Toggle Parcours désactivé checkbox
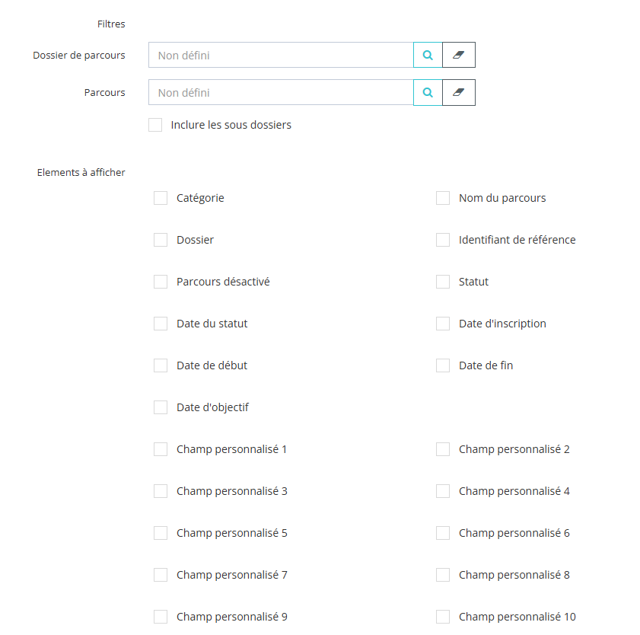This screenshot has width=640, height=635. (161, 282)
